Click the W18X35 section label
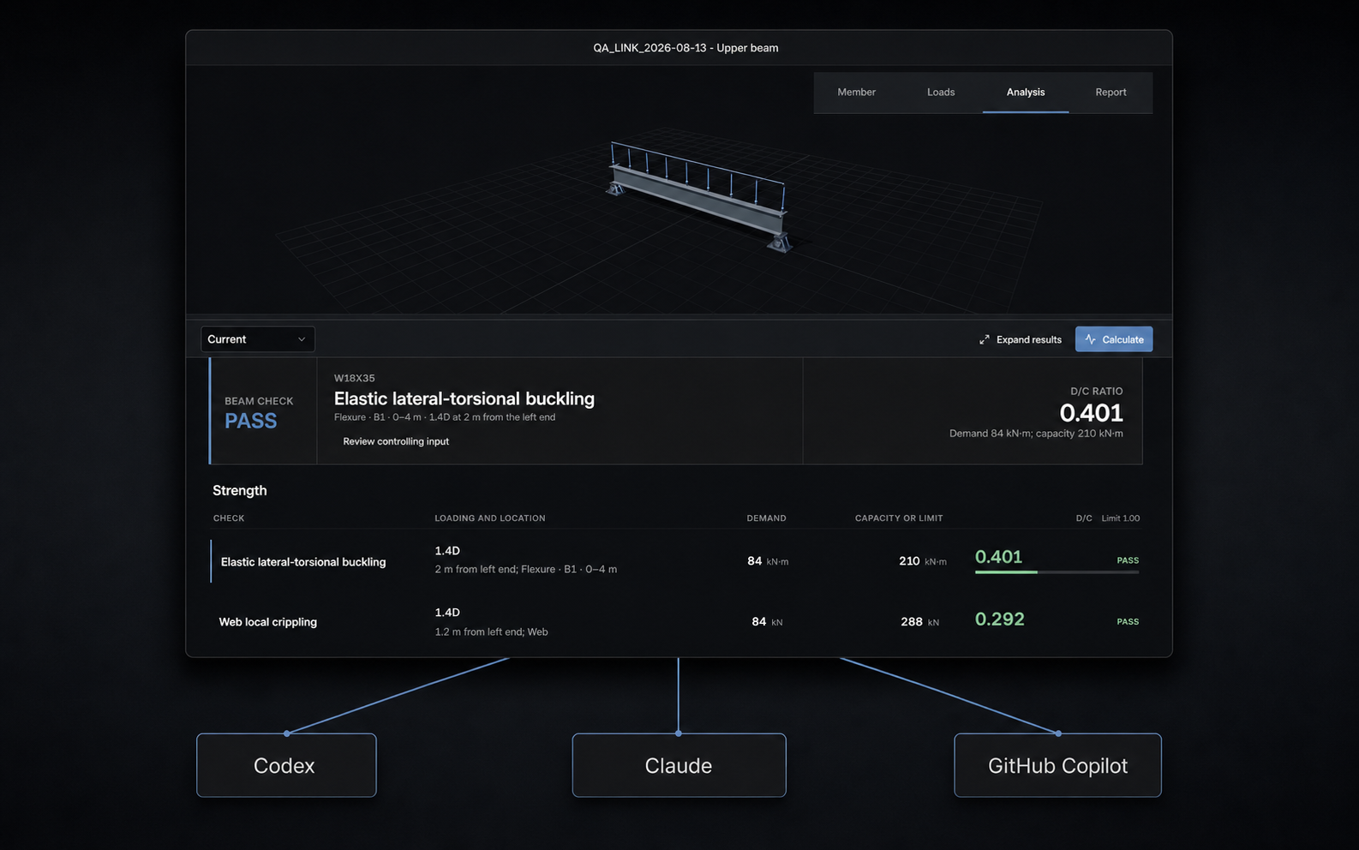The image size is (1359, 850). (x=354, y=378)
